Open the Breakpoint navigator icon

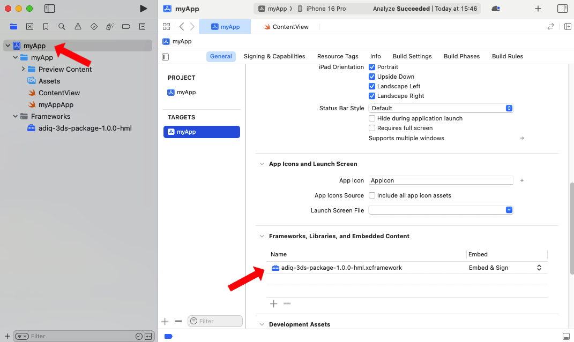[x=126, y=26]
